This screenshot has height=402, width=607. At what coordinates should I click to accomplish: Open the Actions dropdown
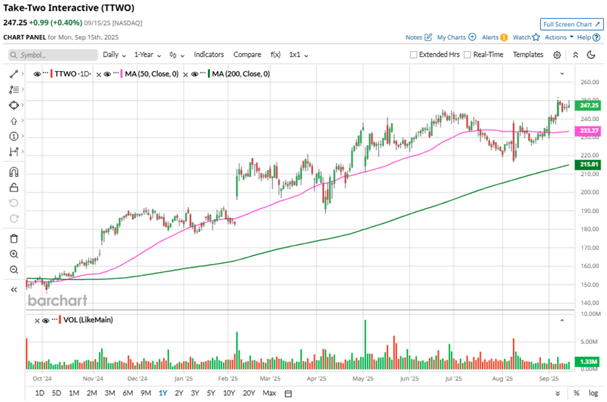[x=559, y=37]
